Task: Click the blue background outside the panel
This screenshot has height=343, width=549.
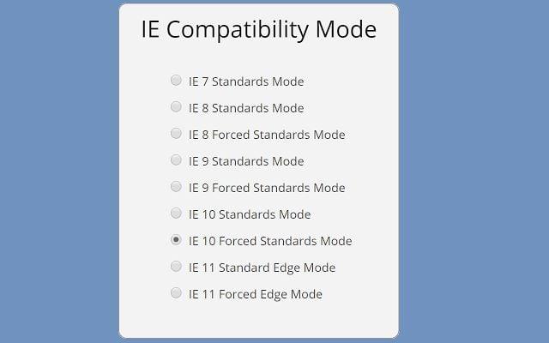Action: (x=473, y=171)
